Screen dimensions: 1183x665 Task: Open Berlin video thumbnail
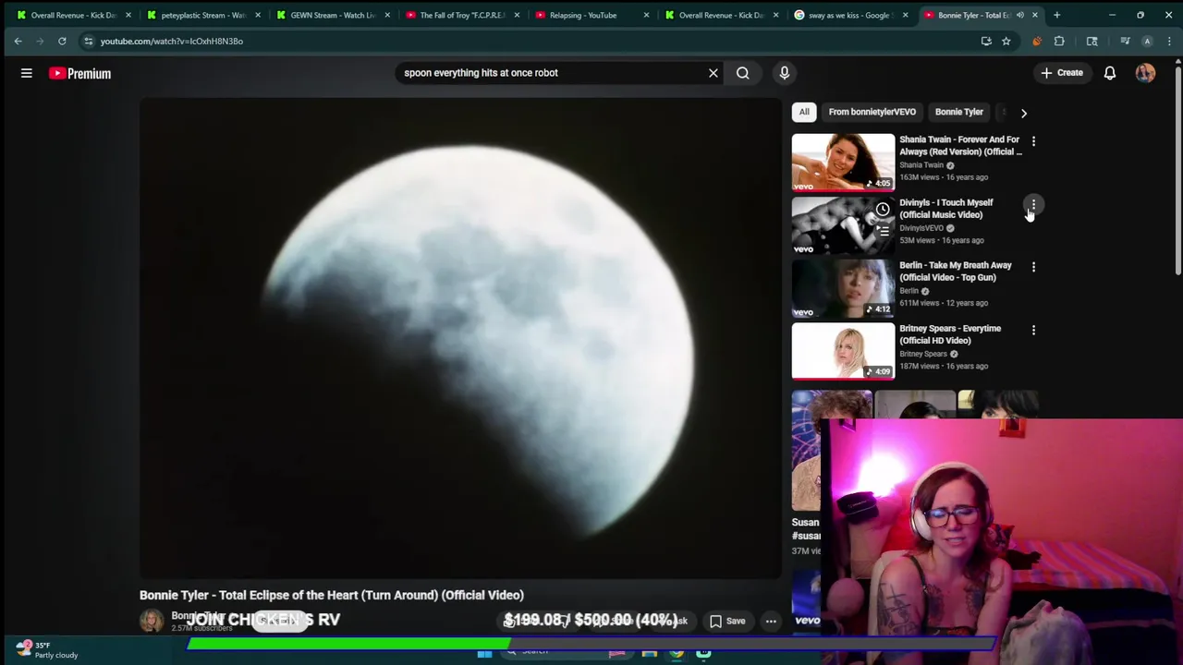(843, 288)
